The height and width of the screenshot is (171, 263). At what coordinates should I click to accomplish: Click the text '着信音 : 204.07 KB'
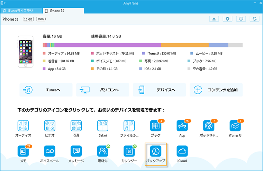[61, 61]
